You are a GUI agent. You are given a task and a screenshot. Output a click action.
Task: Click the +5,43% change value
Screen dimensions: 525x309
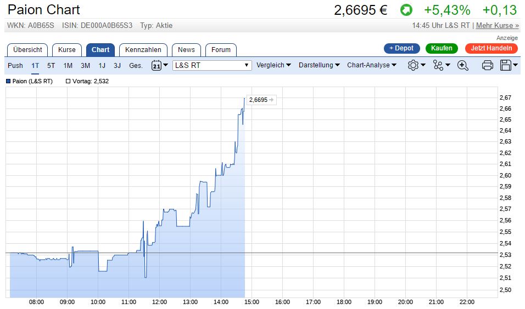(448, 10)
